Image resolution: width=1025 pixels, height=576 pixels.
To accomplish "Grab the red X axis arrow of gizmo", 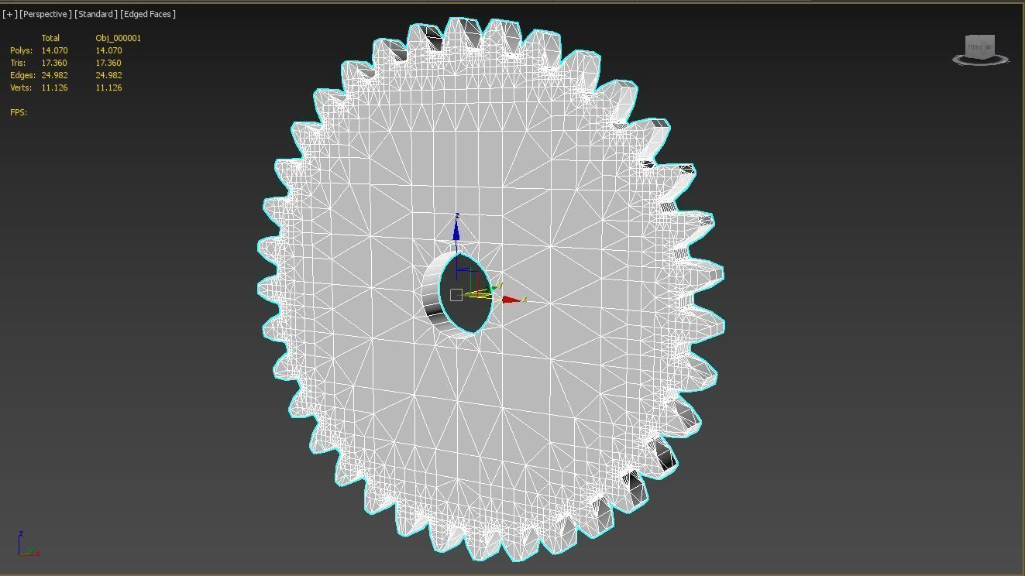I will pos(512,299).
